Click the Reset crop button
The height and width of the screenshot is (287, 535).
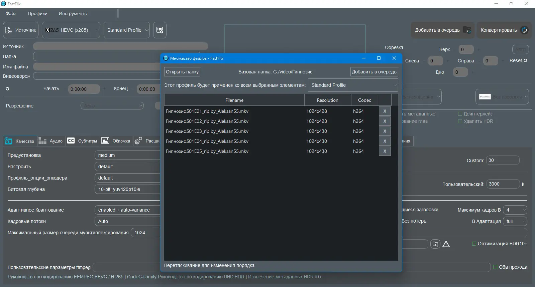(518, 60)
